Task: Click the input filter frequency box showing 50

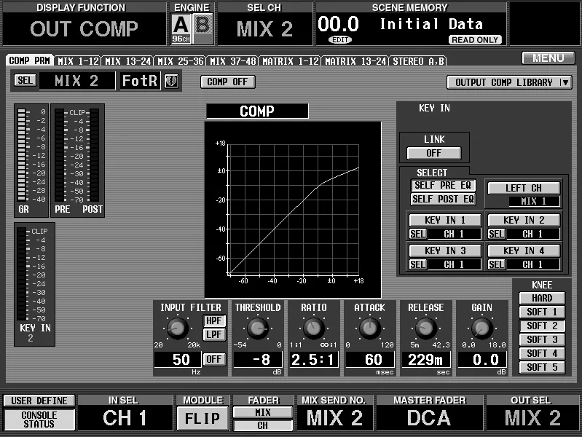Action: pos(178,359)
